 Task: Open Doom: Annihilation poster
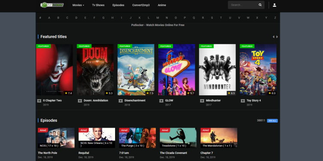coord(95,70)
